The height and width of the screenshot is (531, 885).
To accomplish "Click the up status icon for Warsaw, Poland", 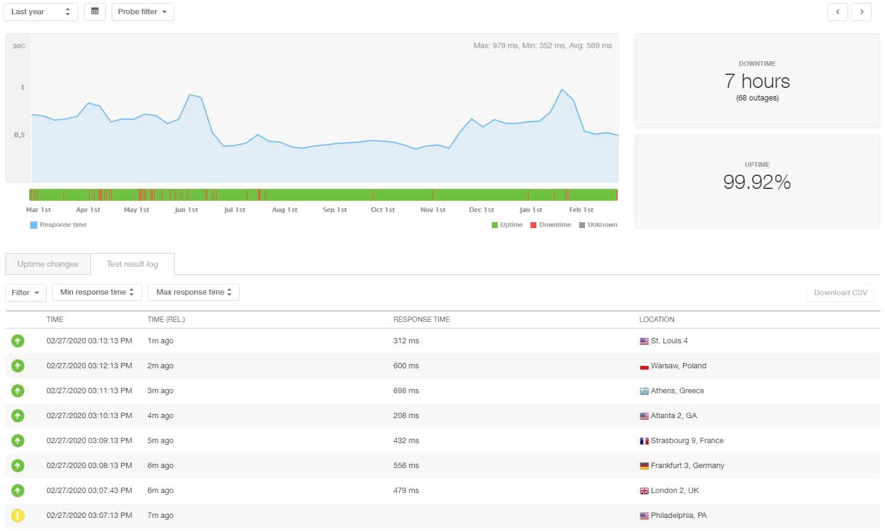I will pos(18,366).
